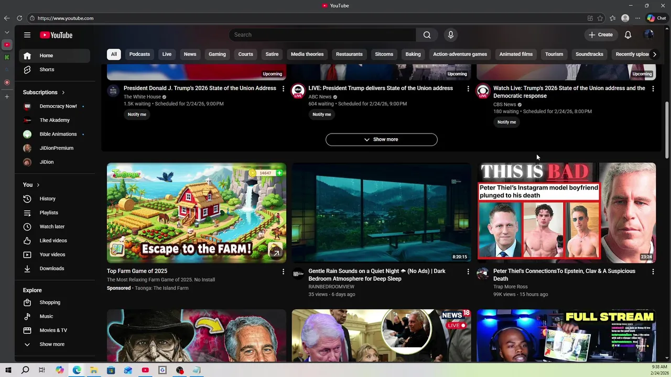
Task: Expand the Subscriptions section chevron
Action: coord(63,92)
